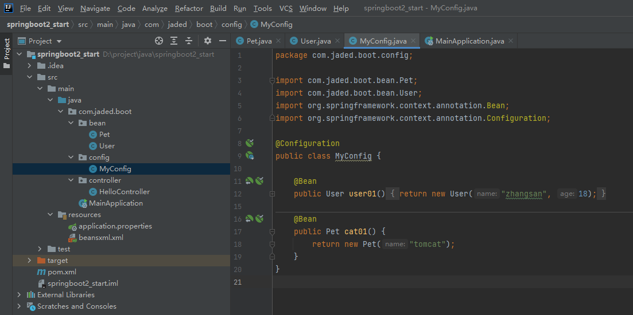
Task: Collapse the com.jaded.boot package
Action: [61, 112]
